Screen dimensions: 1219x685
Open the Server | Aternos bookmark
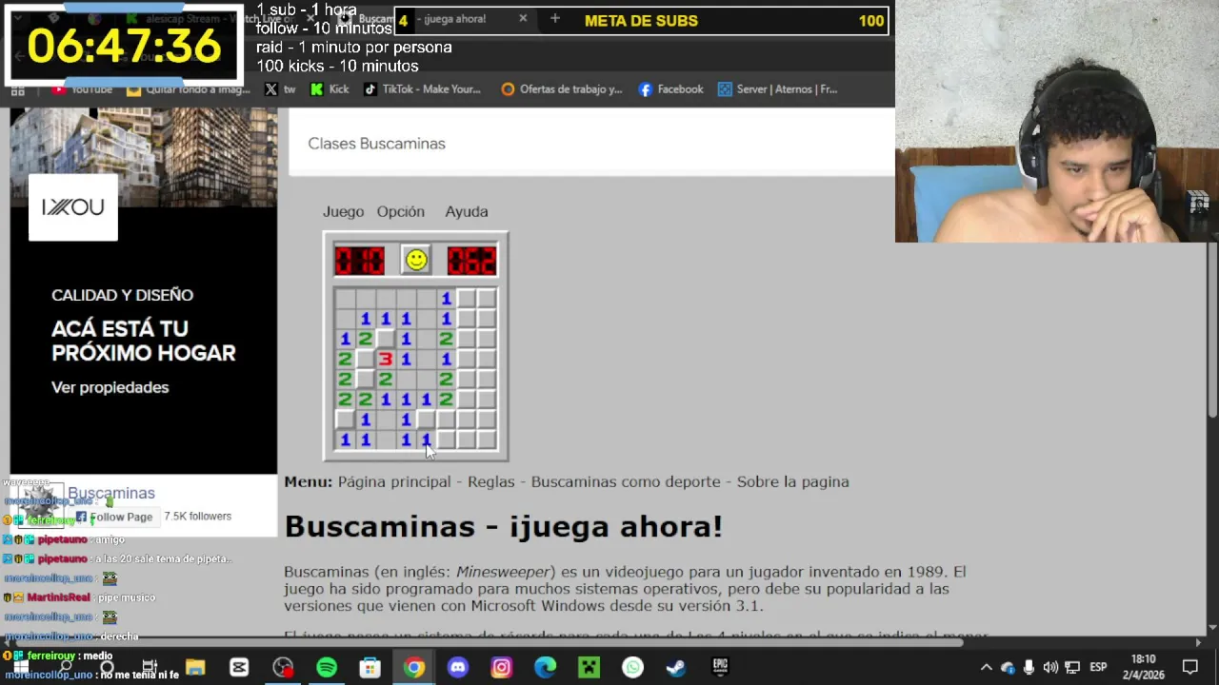777,89
